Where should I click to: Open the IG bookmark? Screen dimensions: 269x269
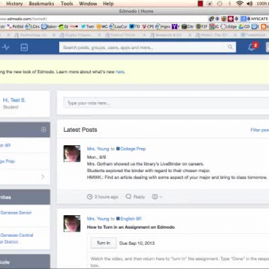[214, 26]
